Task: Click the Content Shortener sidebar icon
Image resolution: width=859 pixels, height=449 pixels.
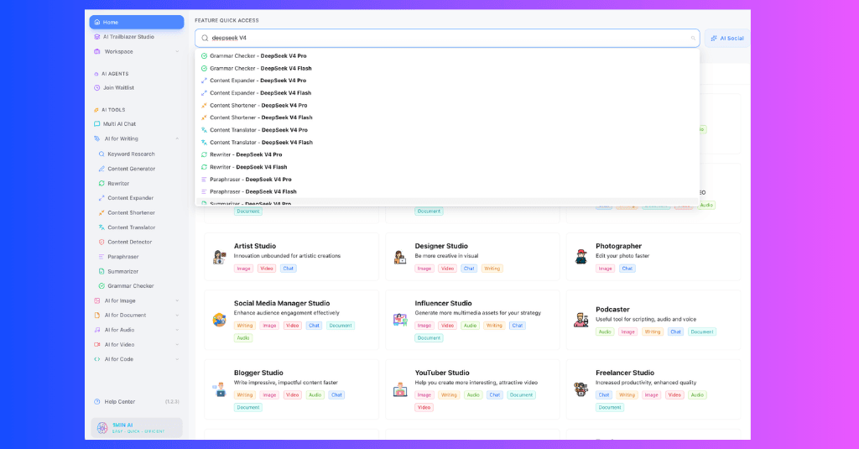Action: (x=102, y=212)
